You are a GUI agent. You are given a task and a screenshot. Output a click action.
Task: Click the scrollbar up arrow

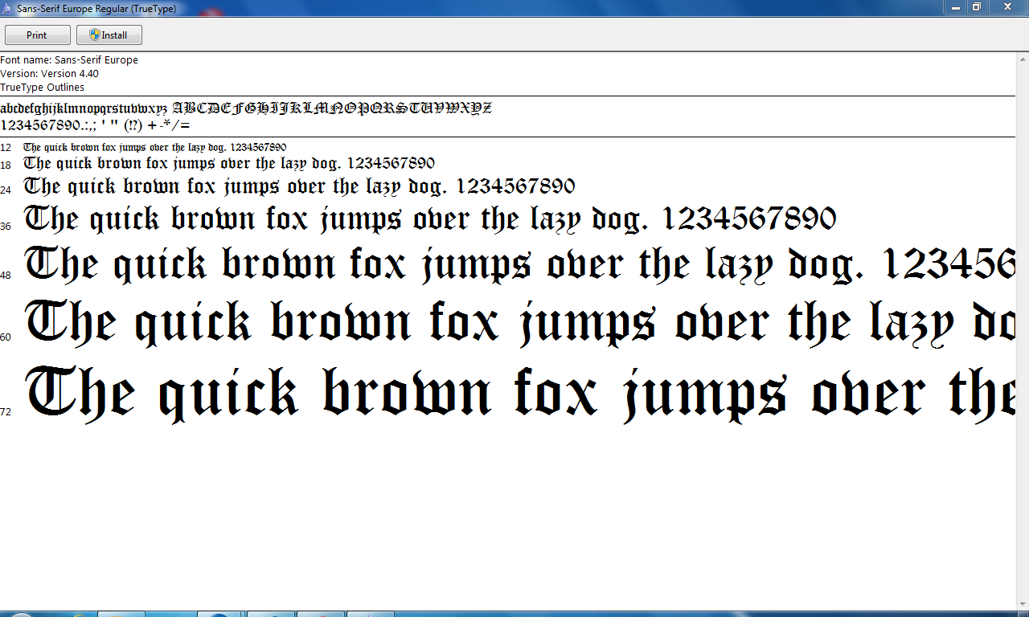pos(1022,57)
